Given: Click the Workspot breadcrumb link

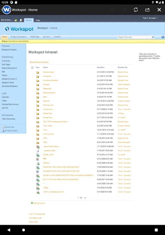Looking at the screenshot, I should pos(42,28).
